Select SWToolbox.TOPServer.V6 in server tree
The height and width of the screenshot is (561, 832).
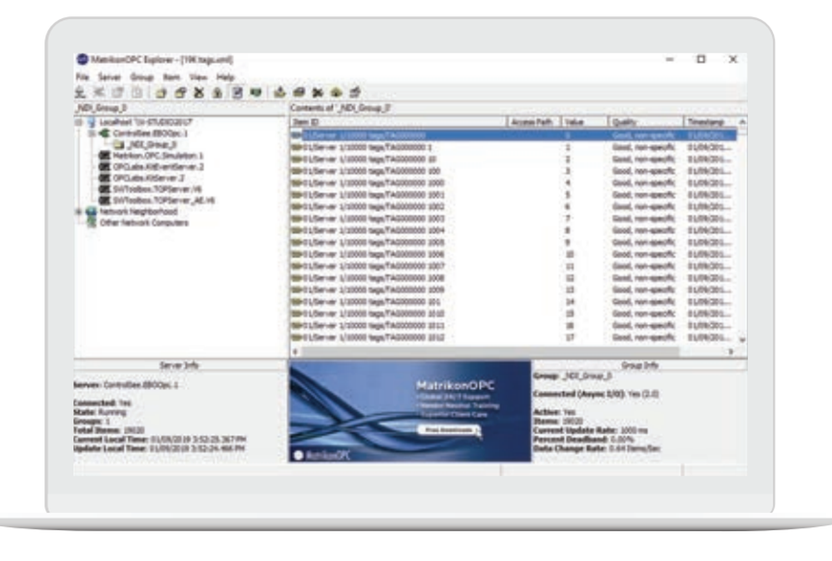pos(157,189)
